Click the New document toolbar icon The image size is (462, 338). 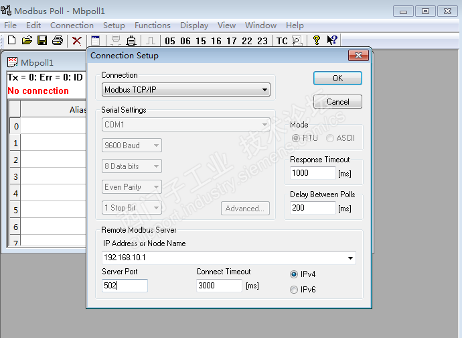click(x=11, y=40)
